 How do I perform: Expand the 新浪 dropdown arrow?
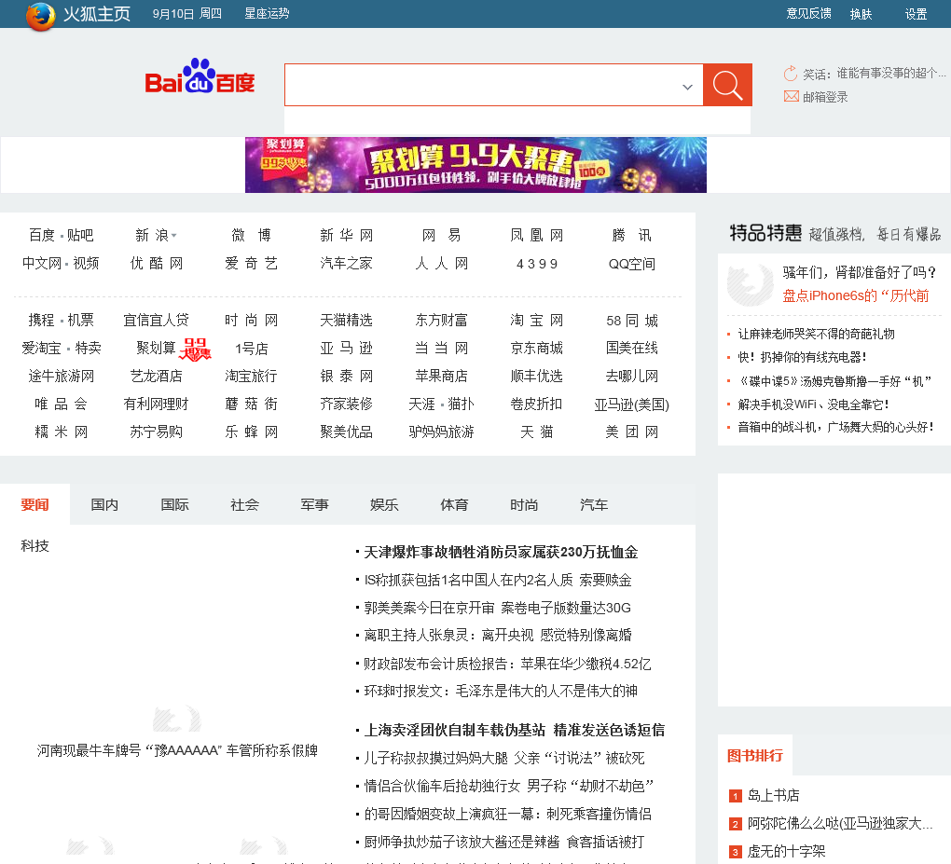[x=174, y=236]
